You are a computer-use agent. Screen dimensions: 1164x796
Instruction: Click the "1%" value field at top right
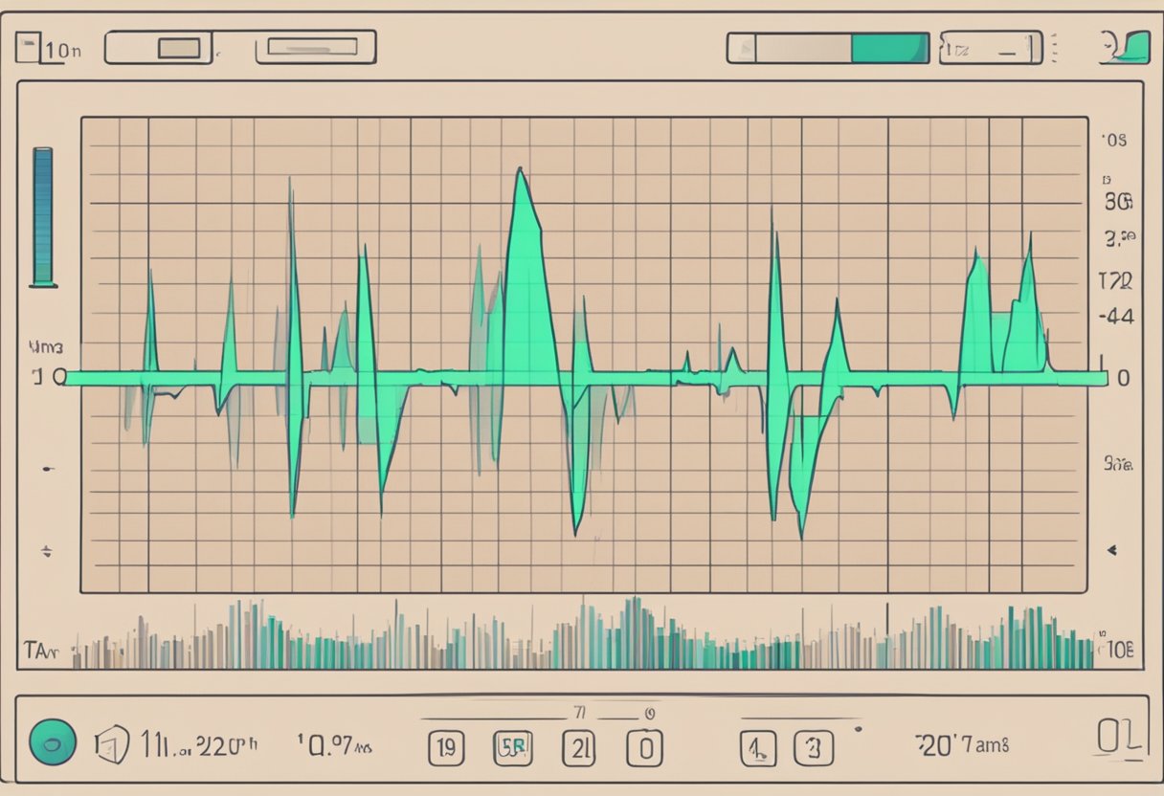tap(990, 48)
